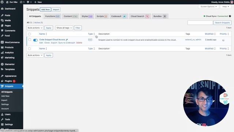Switch to the Scripts JS tab
234x132 pixels.
pos(102,16)
